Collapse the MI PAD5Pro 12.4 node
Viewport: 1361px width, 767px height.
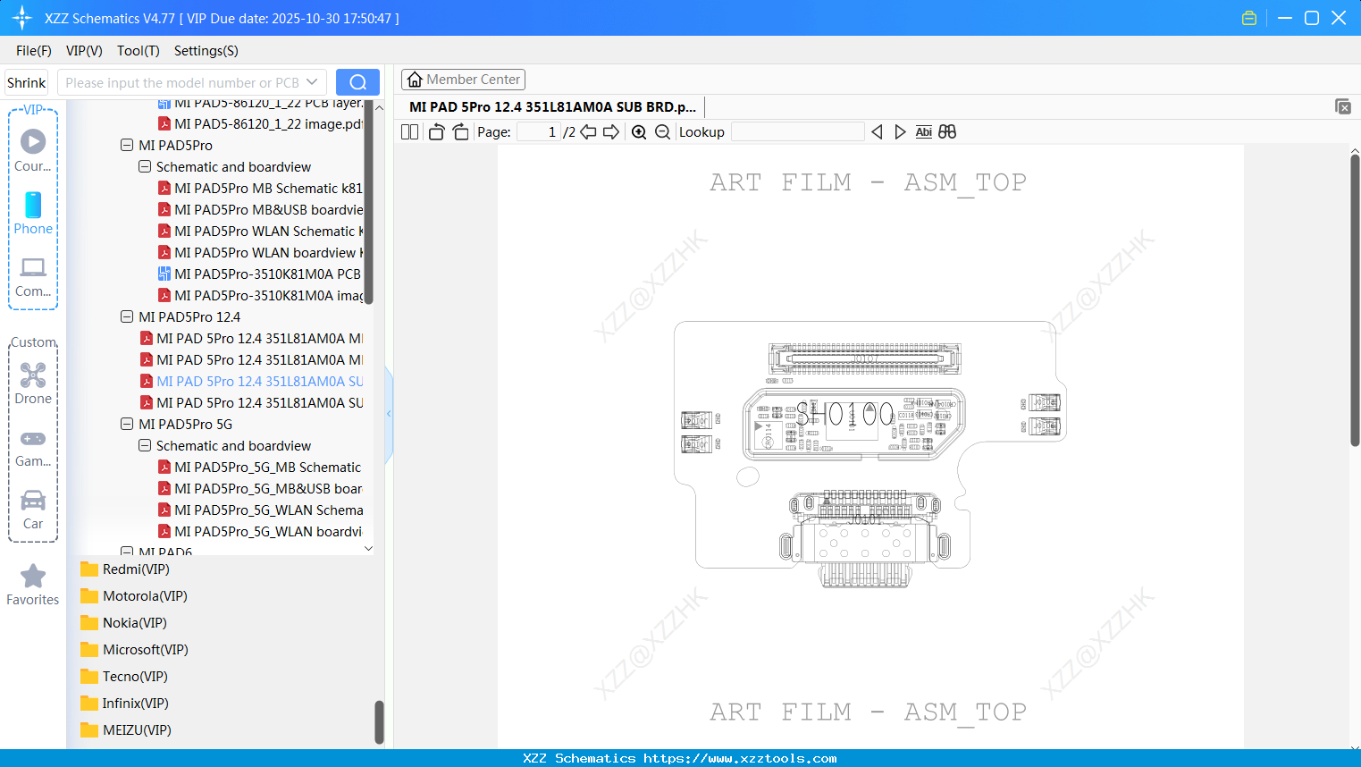[x=127, y=316]
